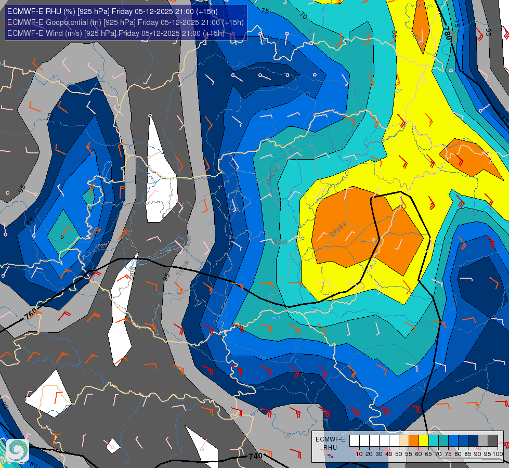This screenshot has height=468, width=509.
Task: Click the Fejér county label
Action: (188, 243)
